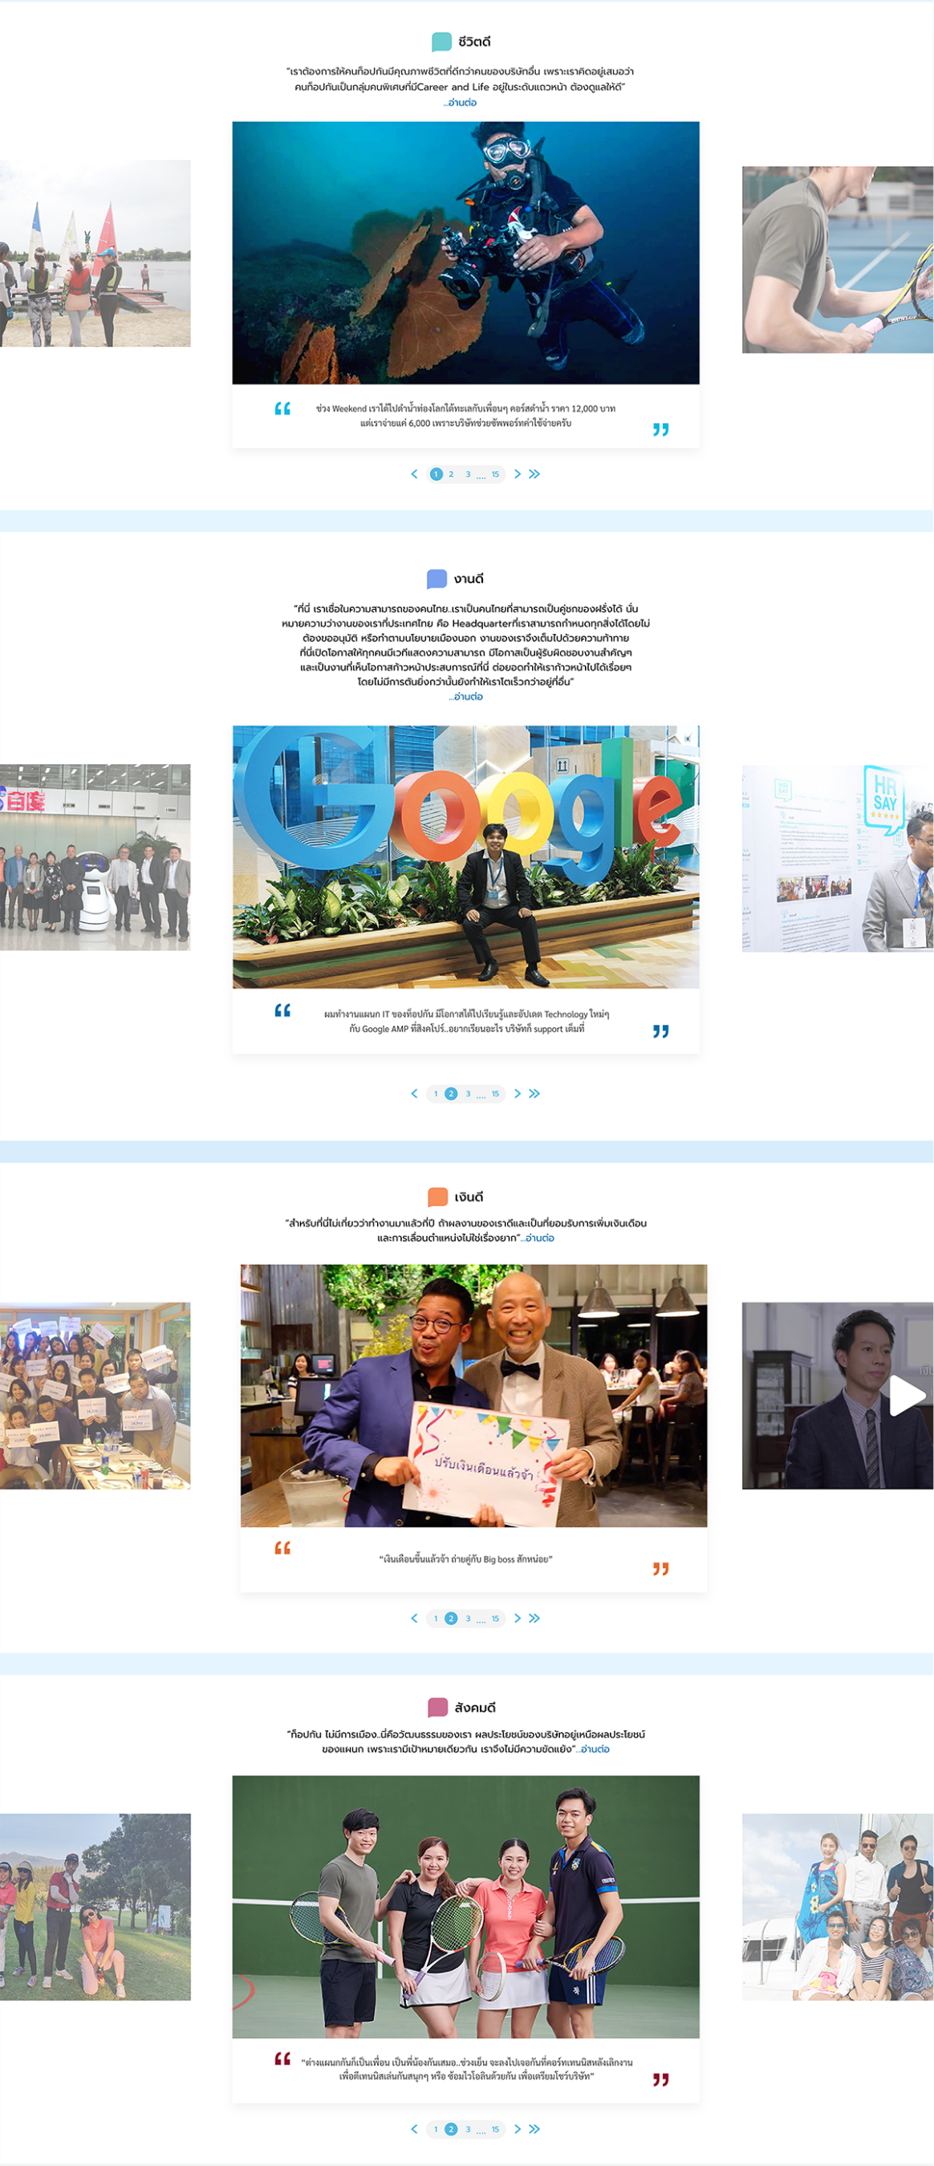
Task: Go to next slide in ชีวิตดี pagination
Action: tap(517, 474)
